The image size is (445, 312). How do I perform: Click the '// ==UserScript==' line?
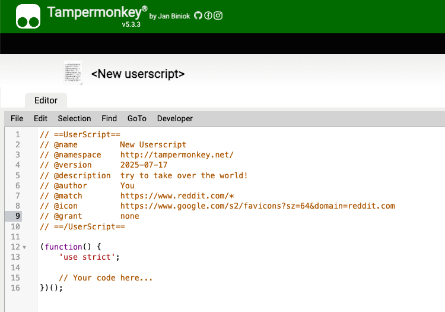[x=80, y=134]
